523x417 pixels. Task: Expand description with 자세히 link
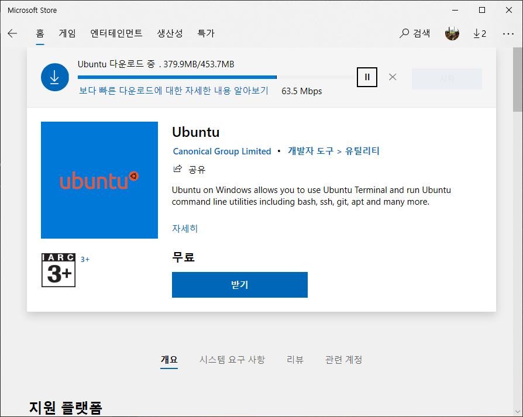(185, 228)
